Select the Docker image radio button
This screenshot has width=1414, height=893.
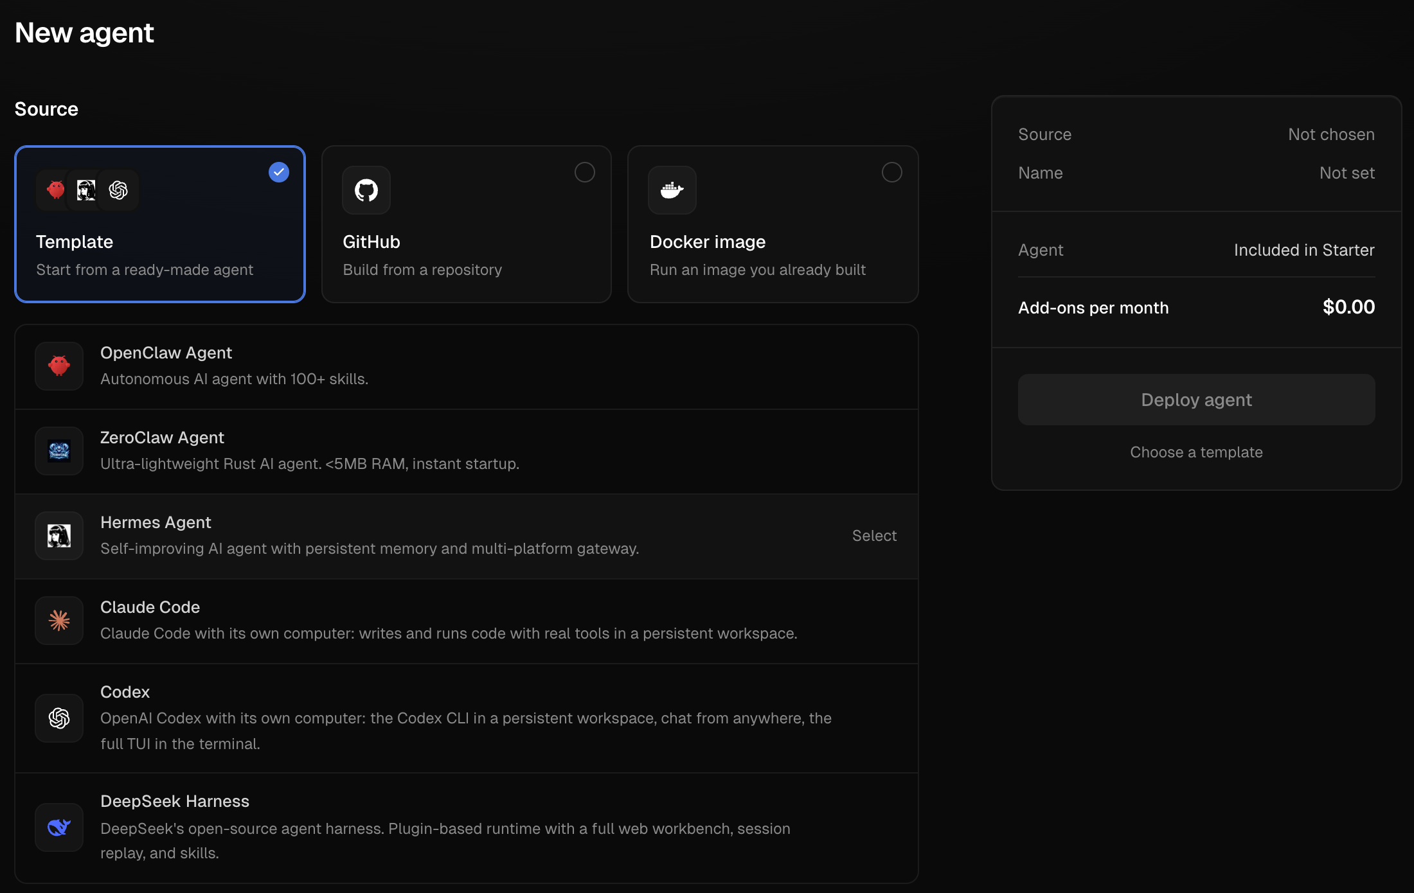892,172
